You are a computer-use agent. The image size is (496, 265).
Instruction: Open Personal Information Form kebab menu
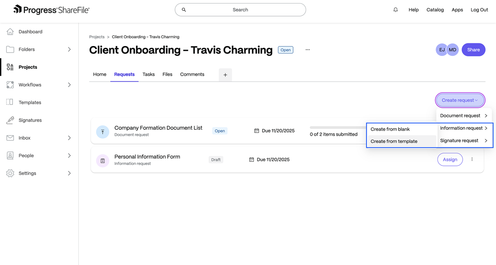[x=472, y=160]
